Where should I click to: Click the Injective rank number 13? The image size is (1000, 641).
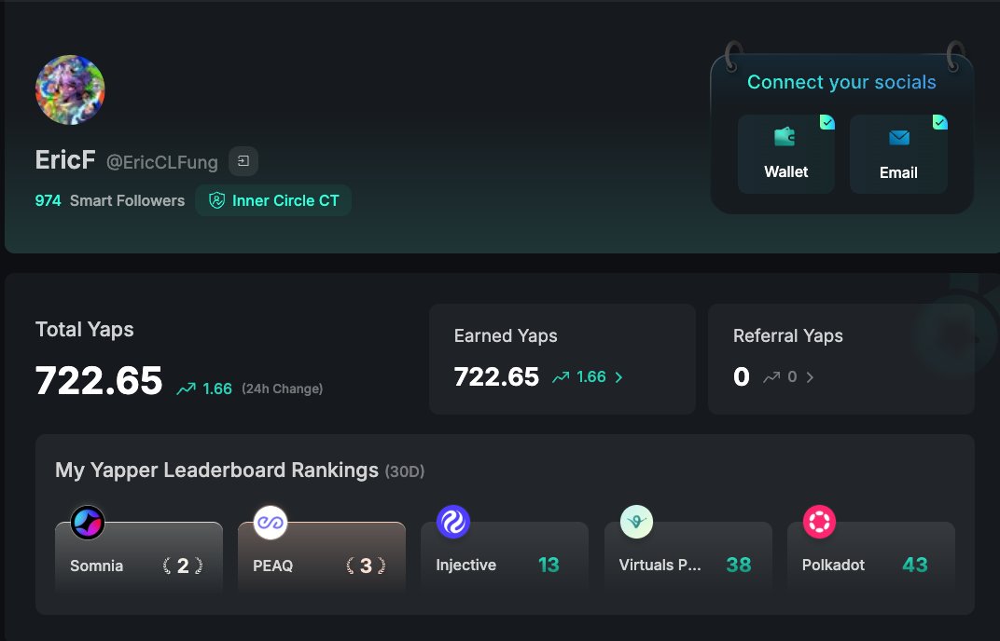(x=549, y=566)
